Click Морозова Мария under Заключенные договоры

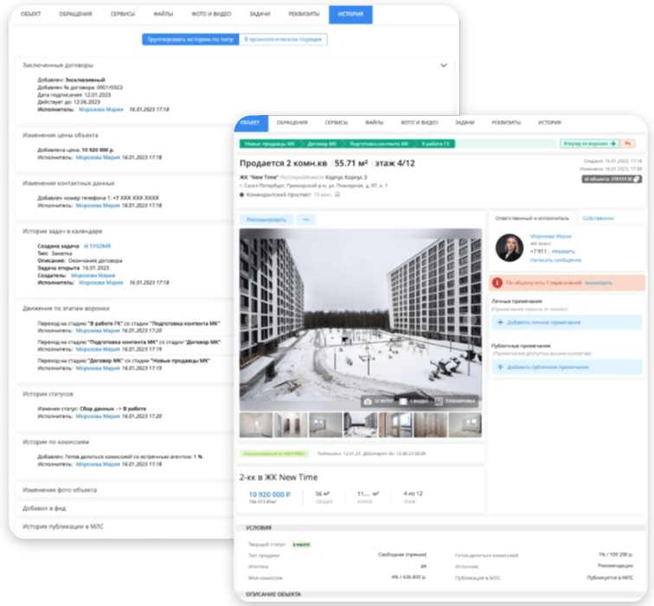(101, 109)
